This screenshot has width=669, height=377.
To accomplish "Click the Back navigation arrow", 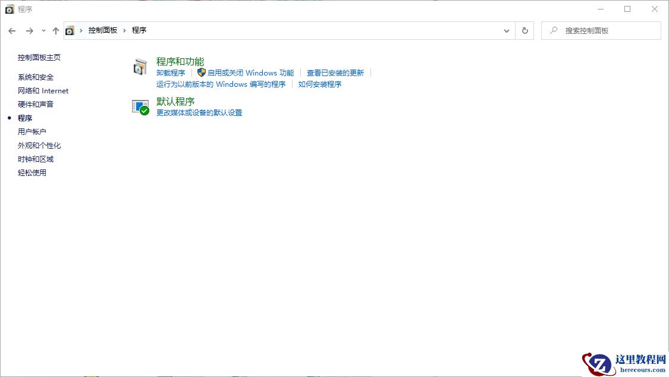I will pyautogui.click(x=12, y=30).
